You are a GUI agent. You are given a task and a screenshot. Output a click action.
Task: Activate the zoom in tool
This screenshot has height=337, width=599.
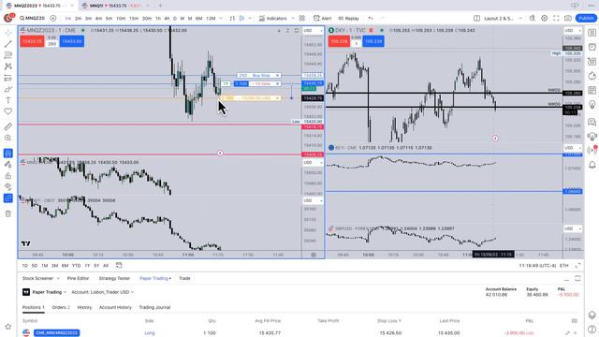(8, 138)
